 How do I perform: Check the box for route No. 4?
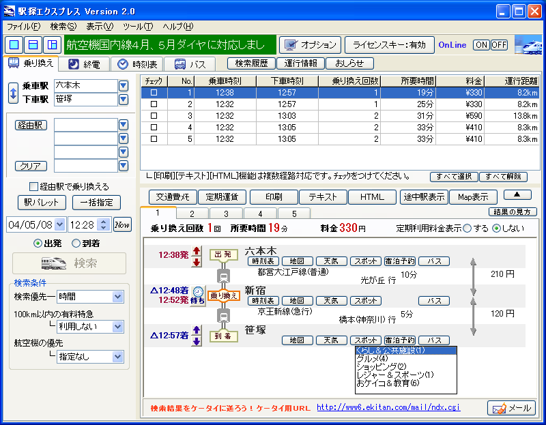tap(154, 128)
